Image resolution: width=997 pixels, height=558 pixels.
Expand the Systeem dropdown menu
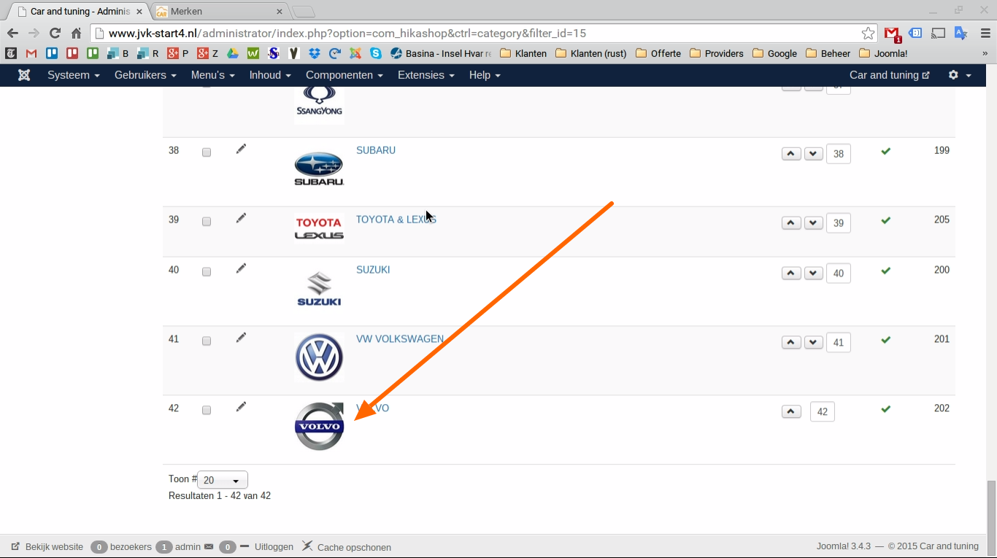click(74, 75)
